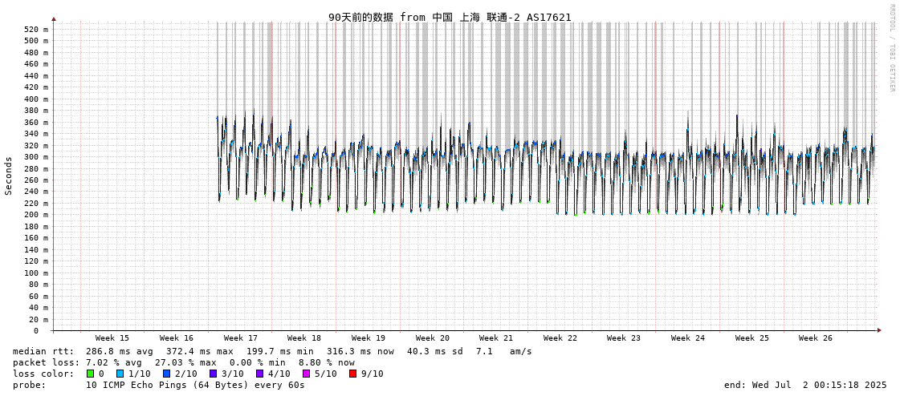The height and width of the screenshot is (396, 900).
Task: Click the 372.4 ms max rtt value
Action: (200, 351)
